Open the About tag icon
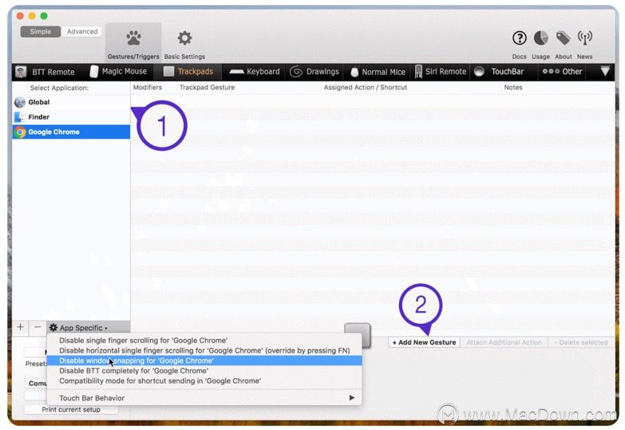This screenshot has width=625, height=430. pos(563,38)
